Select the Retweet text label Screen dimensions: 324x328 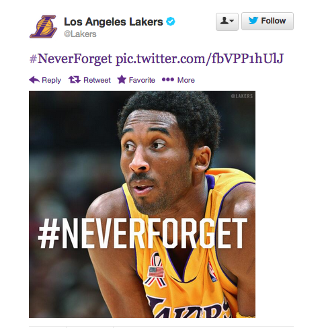97,80
